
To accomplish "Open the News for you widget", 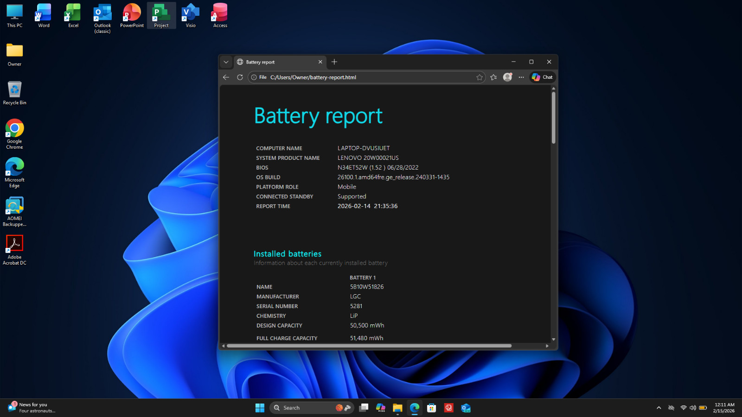I will coord(32,408).
